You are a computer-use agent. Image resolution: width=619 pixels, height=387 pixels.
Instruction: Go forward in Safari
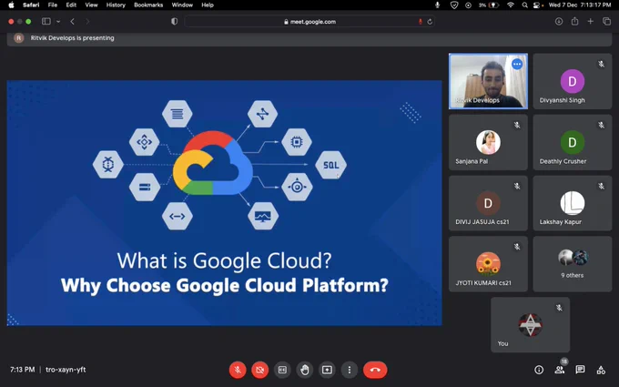click(x=87, y=22)
